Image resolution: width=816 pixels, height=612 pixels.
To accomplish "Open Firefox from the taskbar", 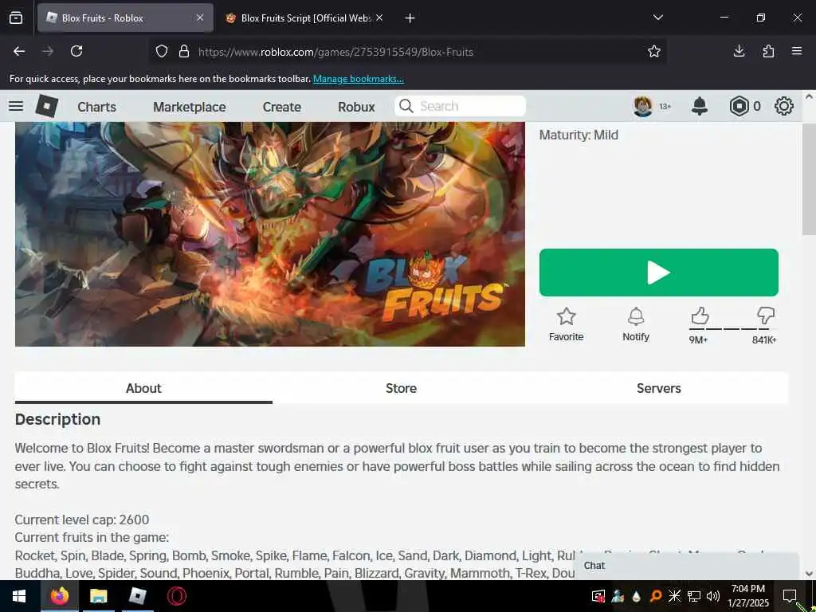I will pyautogui.click(x=60, y=596).
